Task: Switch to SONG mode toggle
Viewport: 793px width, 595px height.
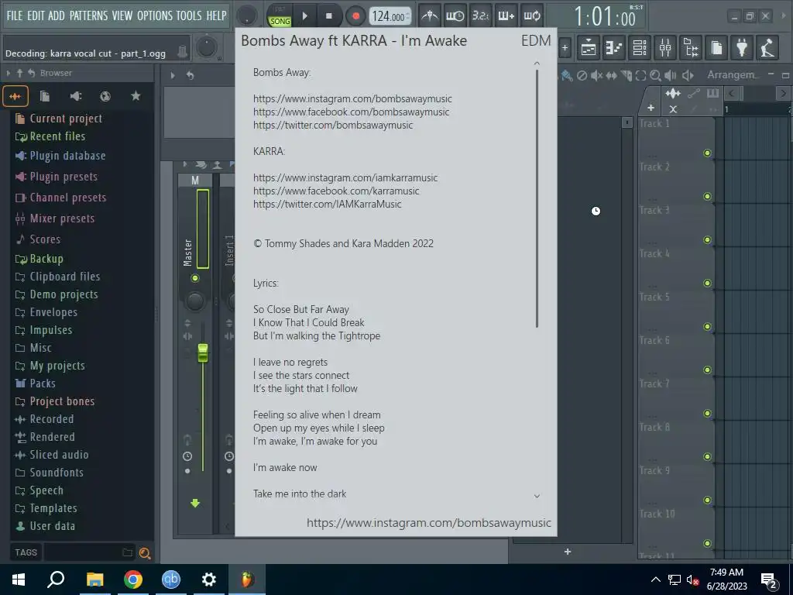Action: point(280,21)
